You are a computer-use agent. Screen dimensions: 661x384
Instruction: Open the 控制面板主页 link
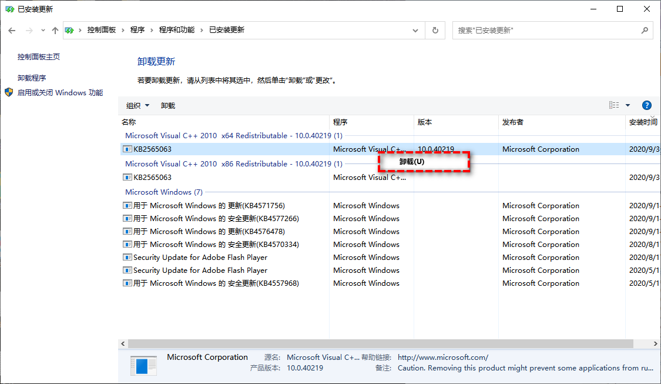(39, 57)
